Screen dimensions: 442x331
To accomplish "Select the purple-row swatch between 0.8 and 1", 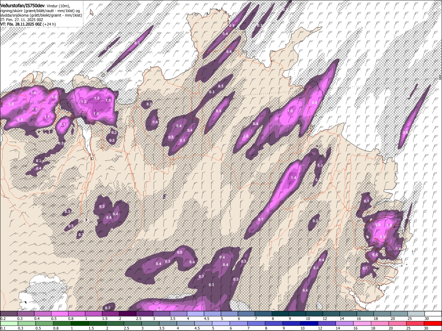I will click(76, 314).
